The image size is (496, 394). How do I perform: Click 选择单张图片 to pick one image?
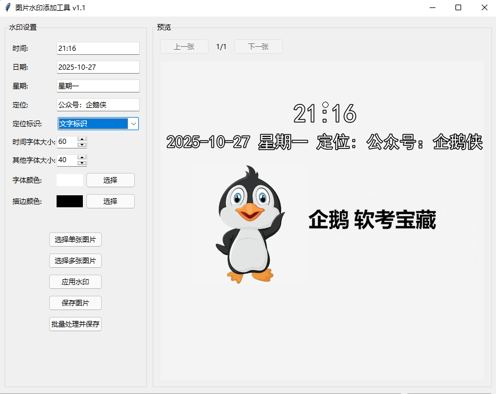click(x=75, y=239)
